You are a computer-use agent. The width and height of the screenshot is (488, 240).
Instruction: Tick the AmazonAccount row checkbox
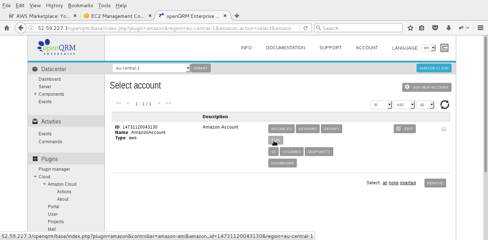click(x=444, y=129)
